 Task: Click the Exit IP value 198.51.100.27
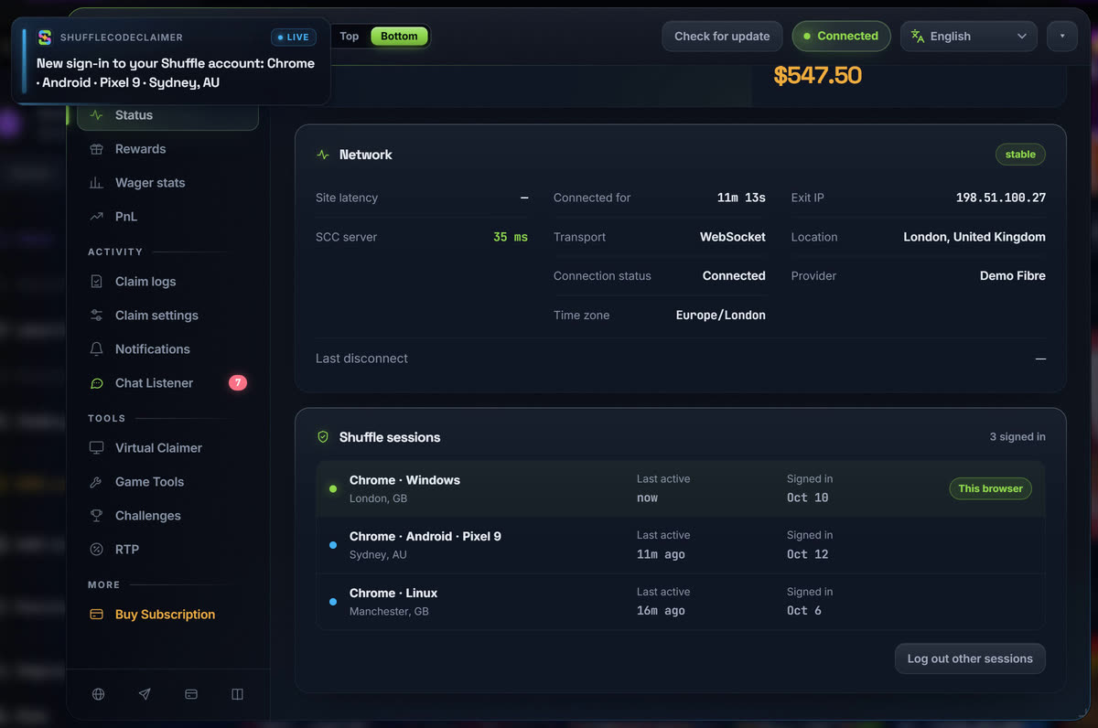click(1001, 198)
